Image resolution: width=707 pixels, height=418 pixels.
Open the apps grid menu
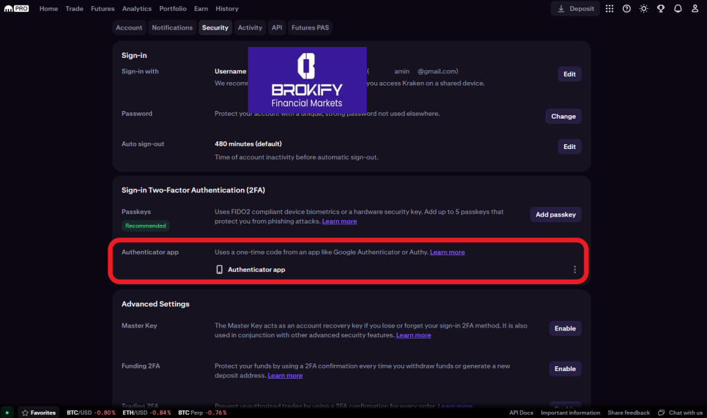pos(609,8)
